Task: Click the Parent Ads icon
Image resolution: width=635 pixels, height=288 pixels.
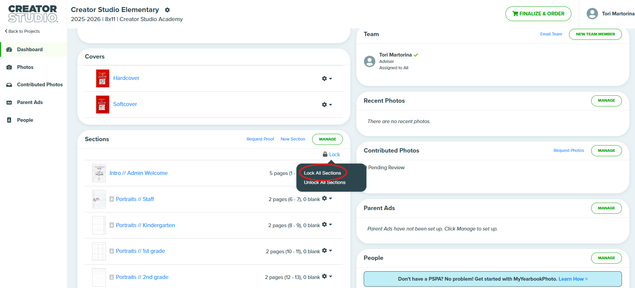Action: pyautogui.click(x=9, y=103)
